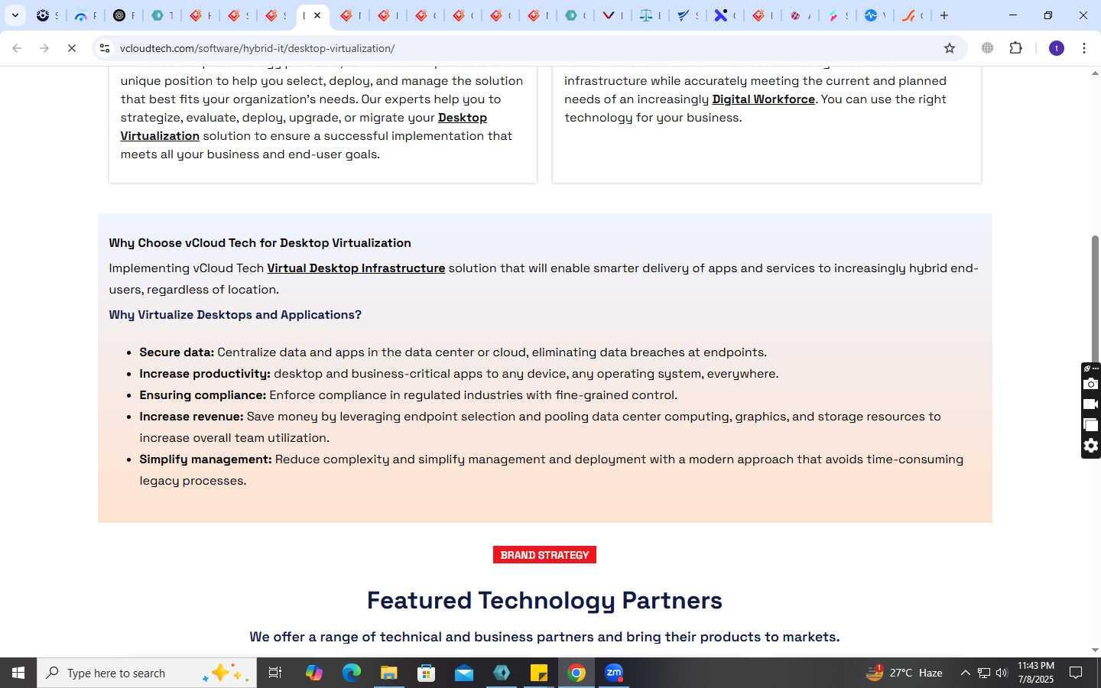
Task: Open the notification center icon
Action: [x=1076, y=673]
